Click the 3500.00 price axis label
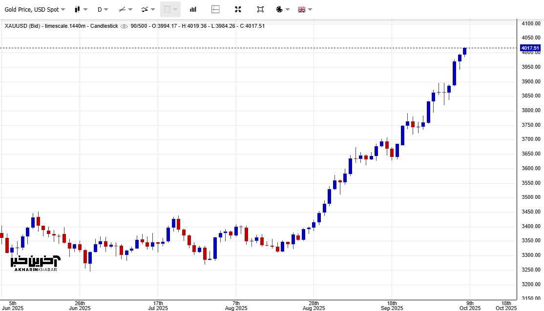 531,197
